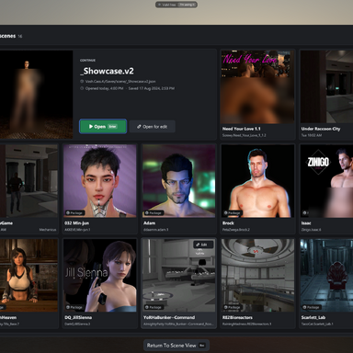The width and height of the screenshot is (353, 353).
Task: Click the green Open button
Action: pos(103,127)
